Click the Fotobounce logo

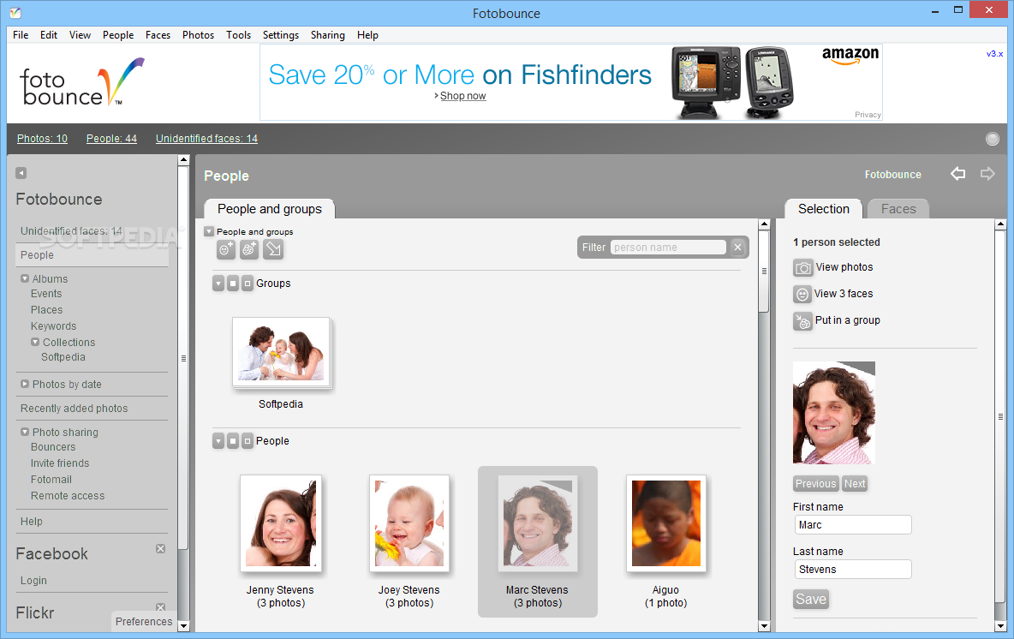coord(82,81)
